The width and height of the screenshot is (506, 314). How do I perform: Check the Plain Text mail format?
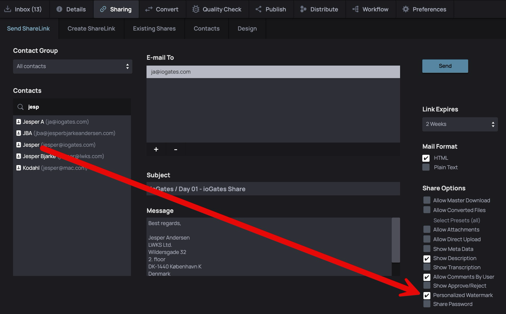coord(426,167)
